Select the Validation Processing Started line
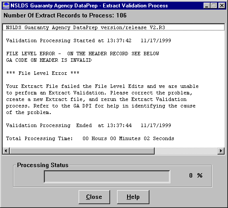Viewport: 228px width, 208px height. click(x=89, y=40)
